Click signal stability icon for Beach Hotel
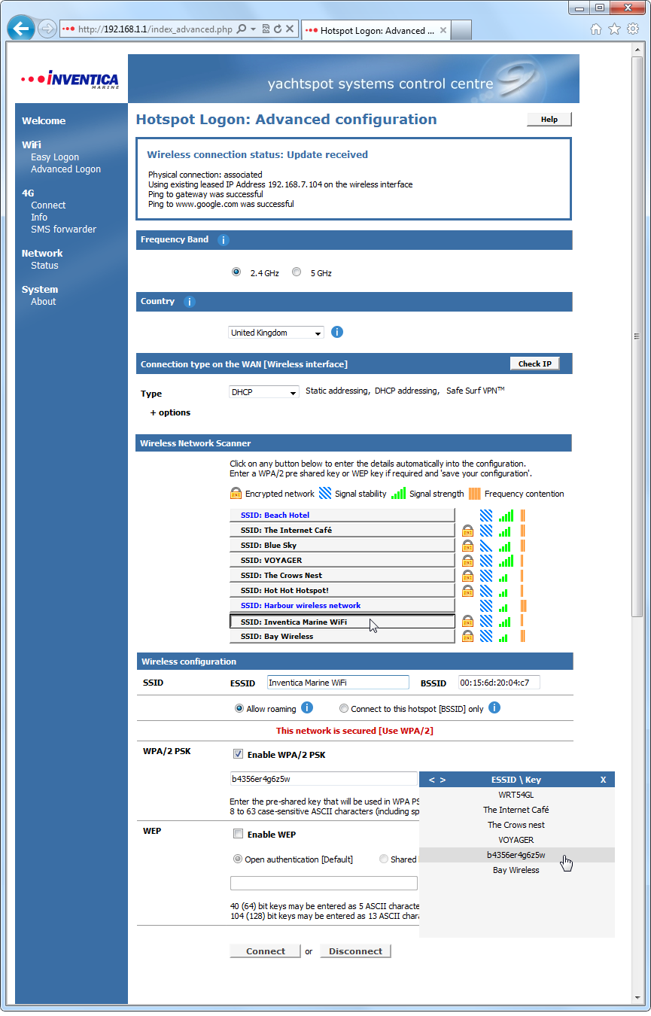 (x=486, y=516)
